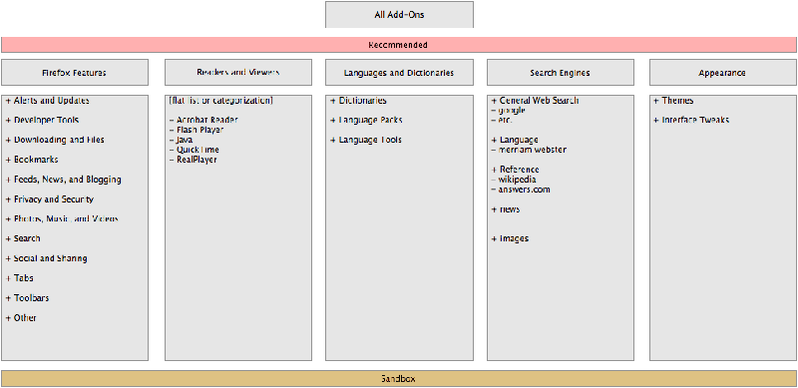Expand the Toolbars item
The width and height of the screenshot is (798, 388).
pyautogui.click(x=28, y=298)
